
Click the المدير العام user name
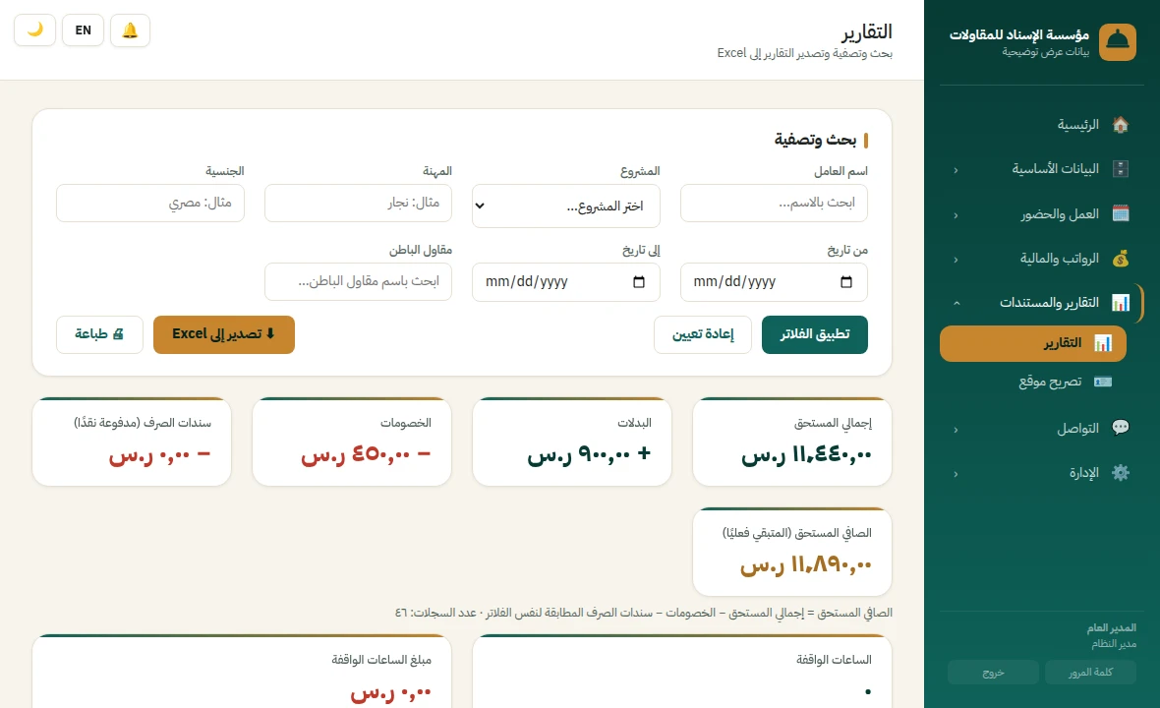(x=1111, y=628)
